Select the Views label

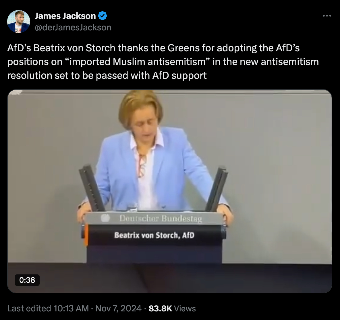tap(185, 308)
